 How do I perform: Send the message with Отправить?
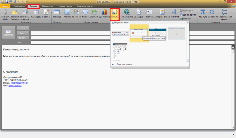click(8, 33)
